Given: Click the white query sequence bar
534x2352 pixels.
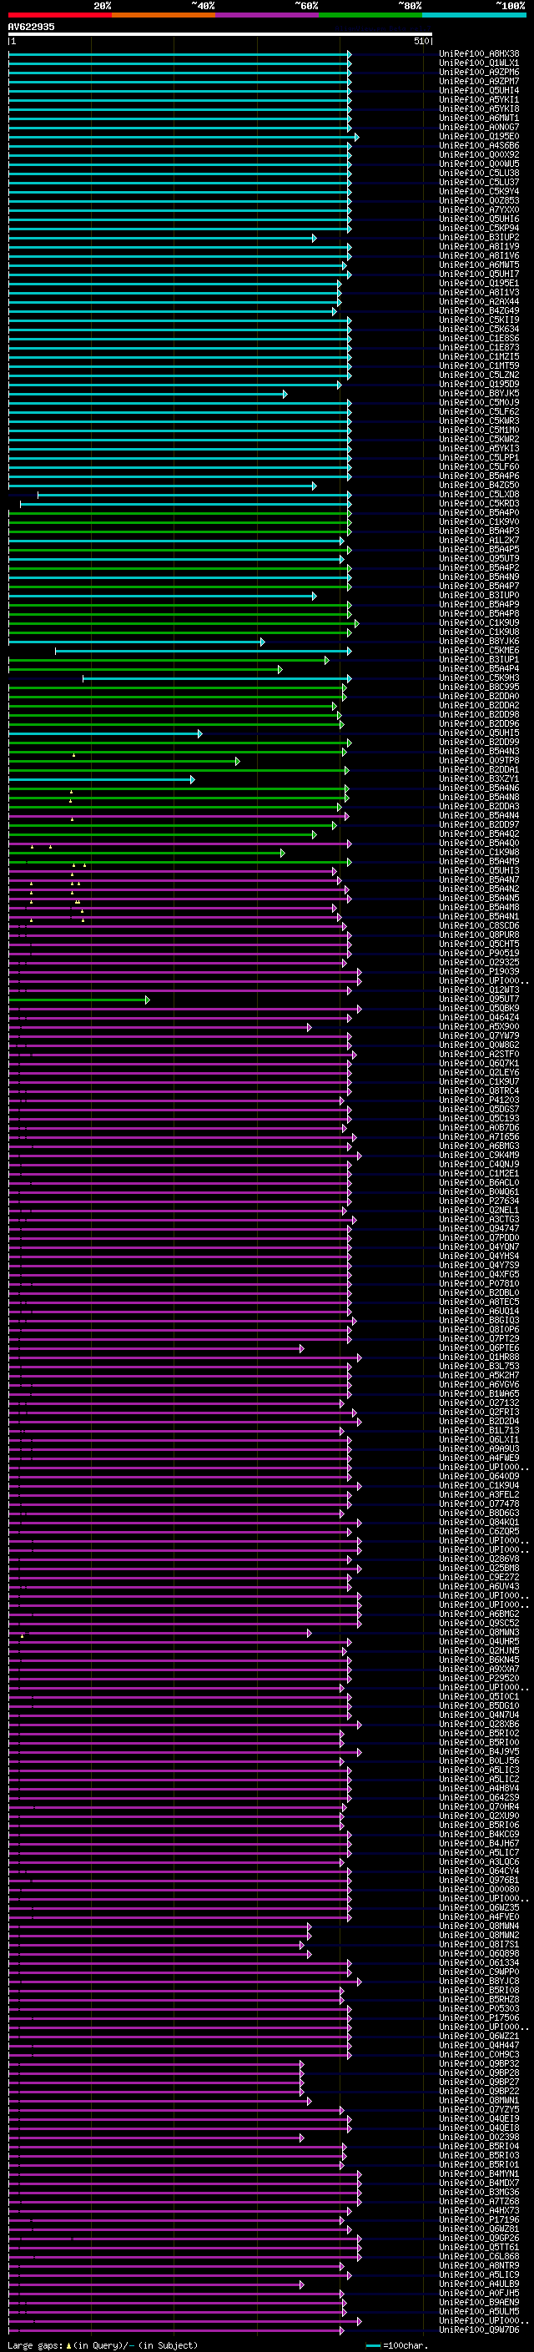Looking at the screenshot, I should 220,33.
